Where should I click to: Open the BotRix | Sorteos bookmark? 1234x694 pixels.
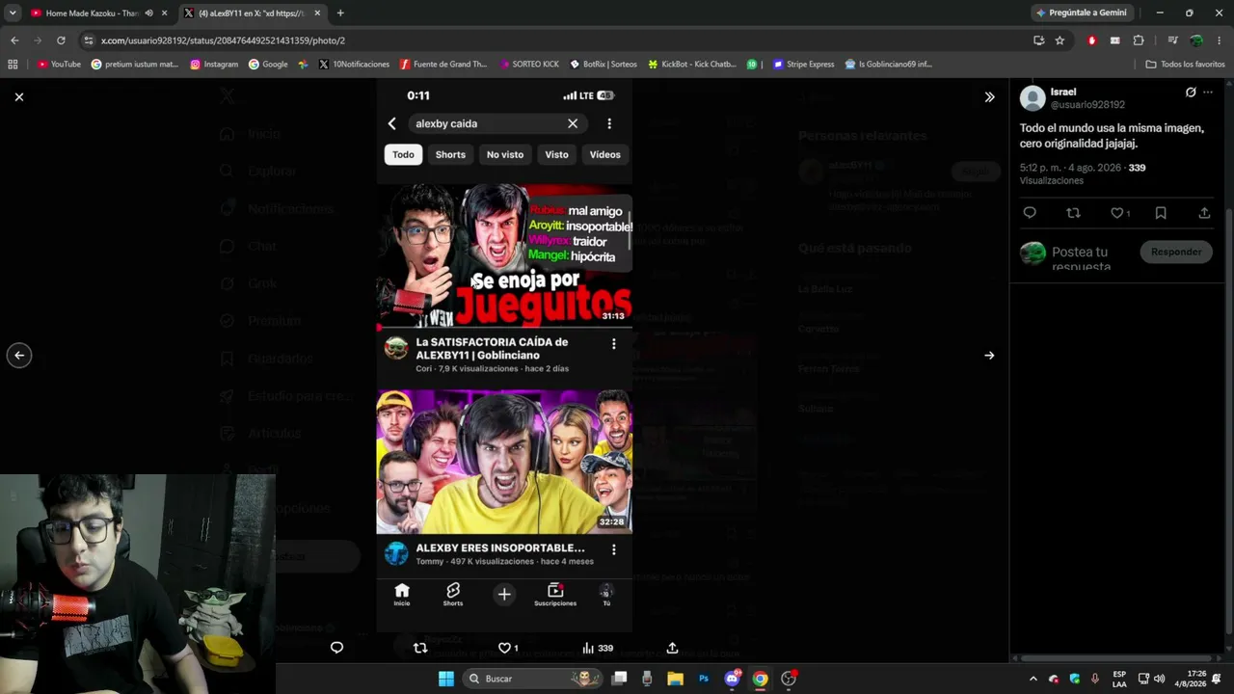pos(603,65)
